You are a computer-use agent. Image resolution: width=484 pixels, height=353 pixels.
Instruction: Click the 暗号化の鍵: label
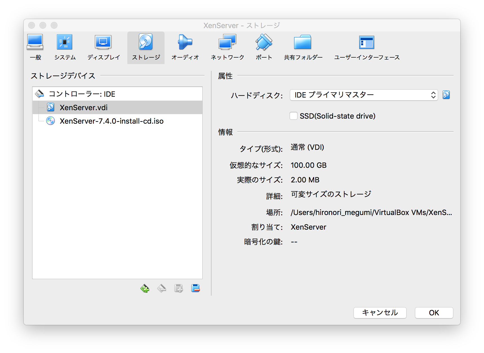coord(263,242)
